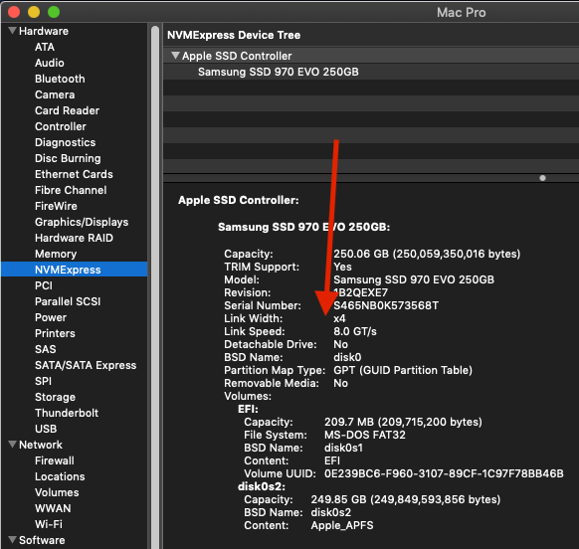Click the Apple_APFS content value

tap(341, 525)
